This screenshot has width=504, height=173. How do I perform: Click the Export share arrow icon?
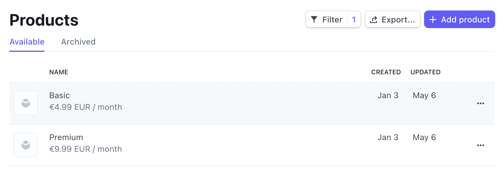373,20
